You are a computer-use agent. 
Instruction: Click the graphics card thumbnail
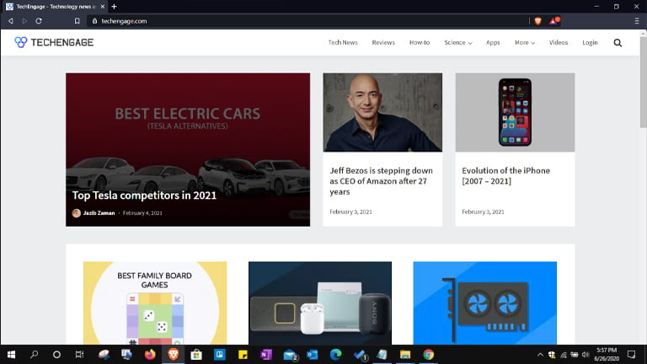(485, 303)
